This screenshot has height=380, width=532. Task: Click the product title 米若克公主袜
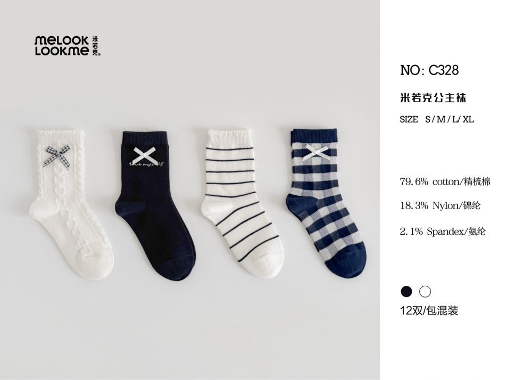433,98
